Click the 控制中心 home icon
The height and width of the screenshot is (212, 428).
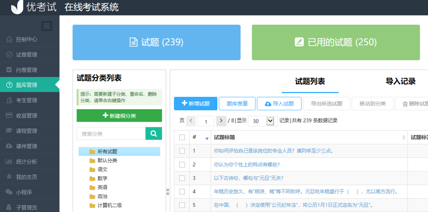(x=9, y=39)
